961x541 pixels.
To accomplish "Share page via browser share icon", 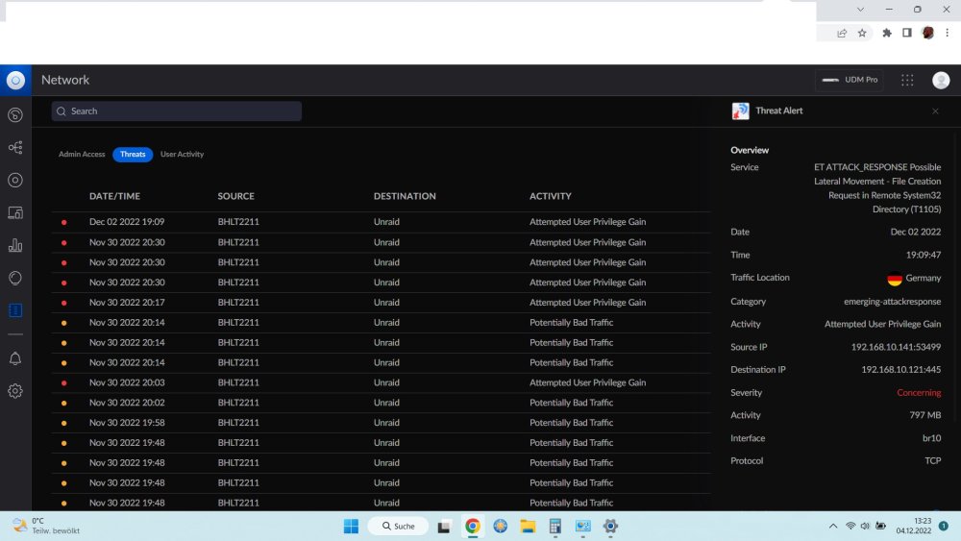I will pyautogui.click(x=842, y=33).
